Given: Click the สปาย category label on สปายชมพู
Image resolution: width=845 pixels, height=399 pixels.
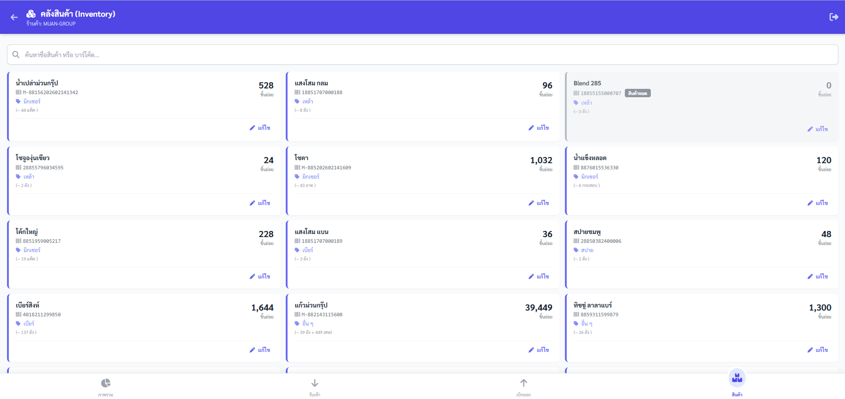Looking at the screenshot, I should pos(587,250).
